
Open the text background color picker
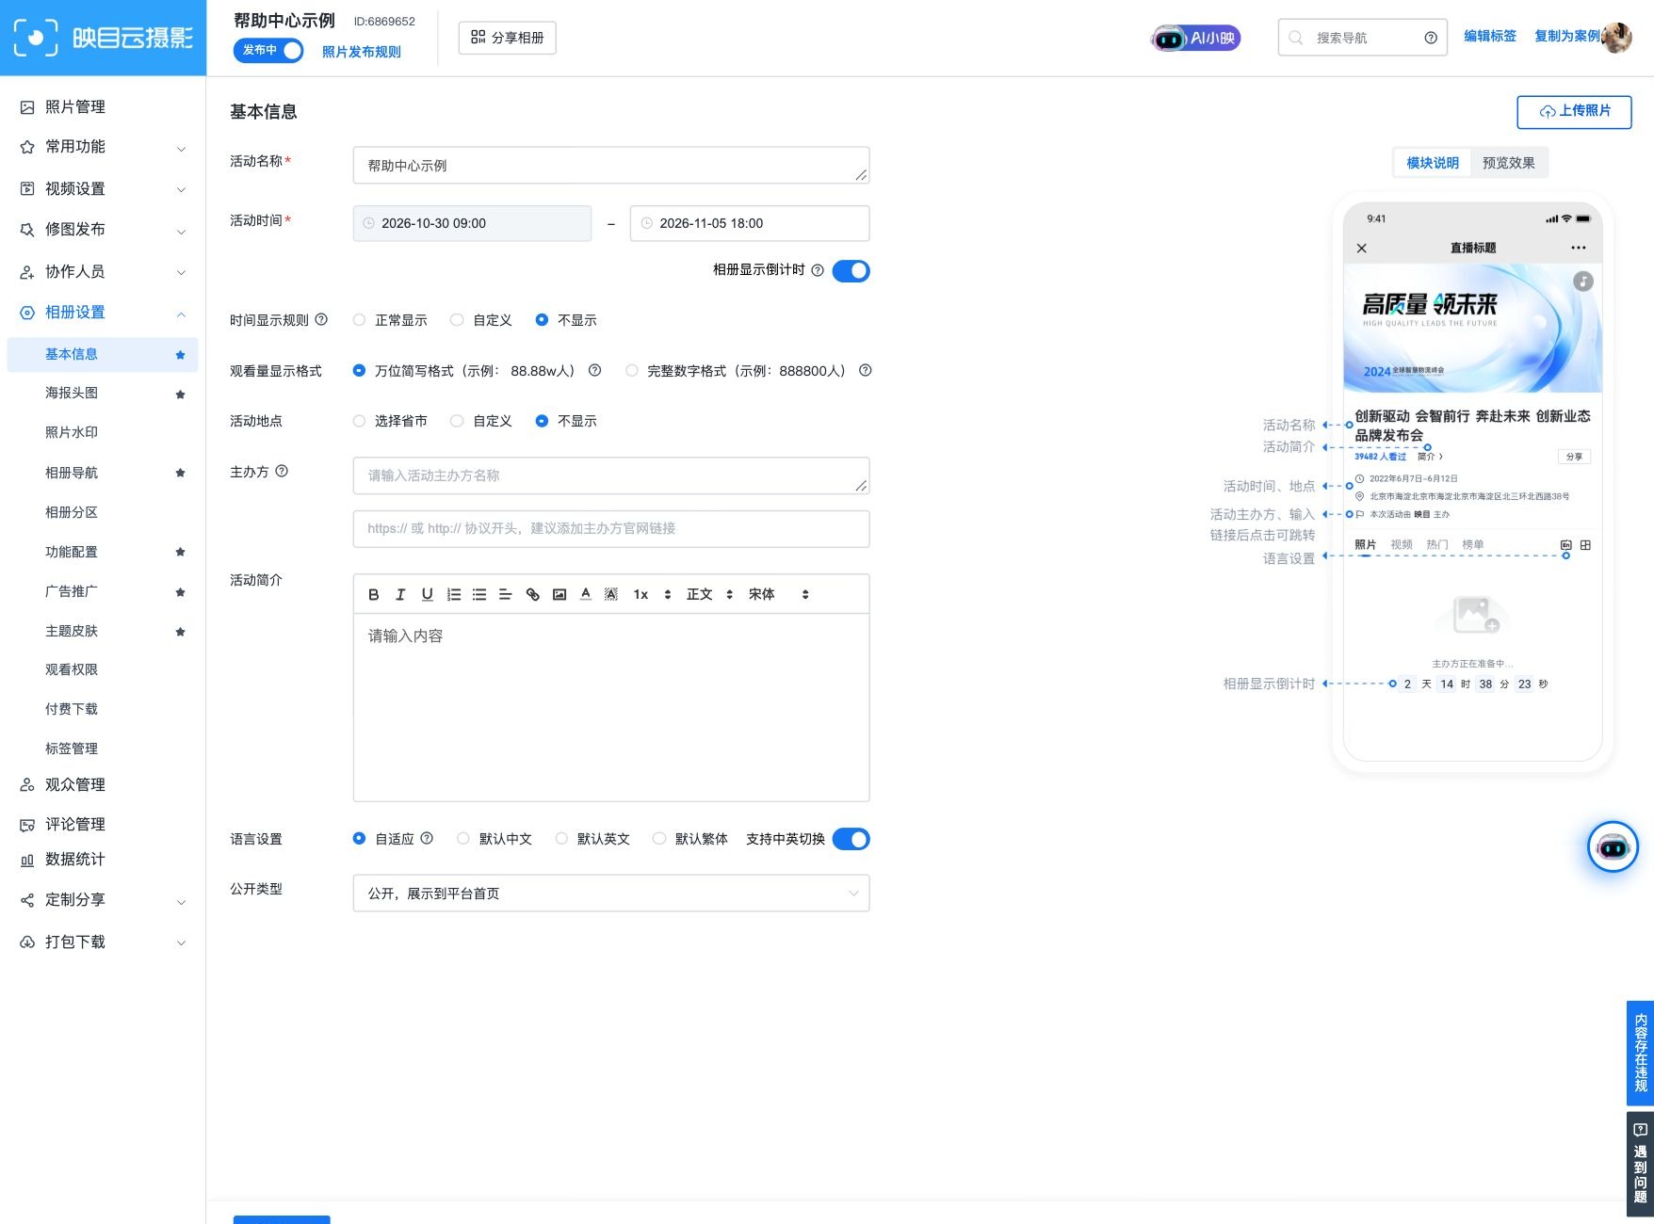point(611,594)
